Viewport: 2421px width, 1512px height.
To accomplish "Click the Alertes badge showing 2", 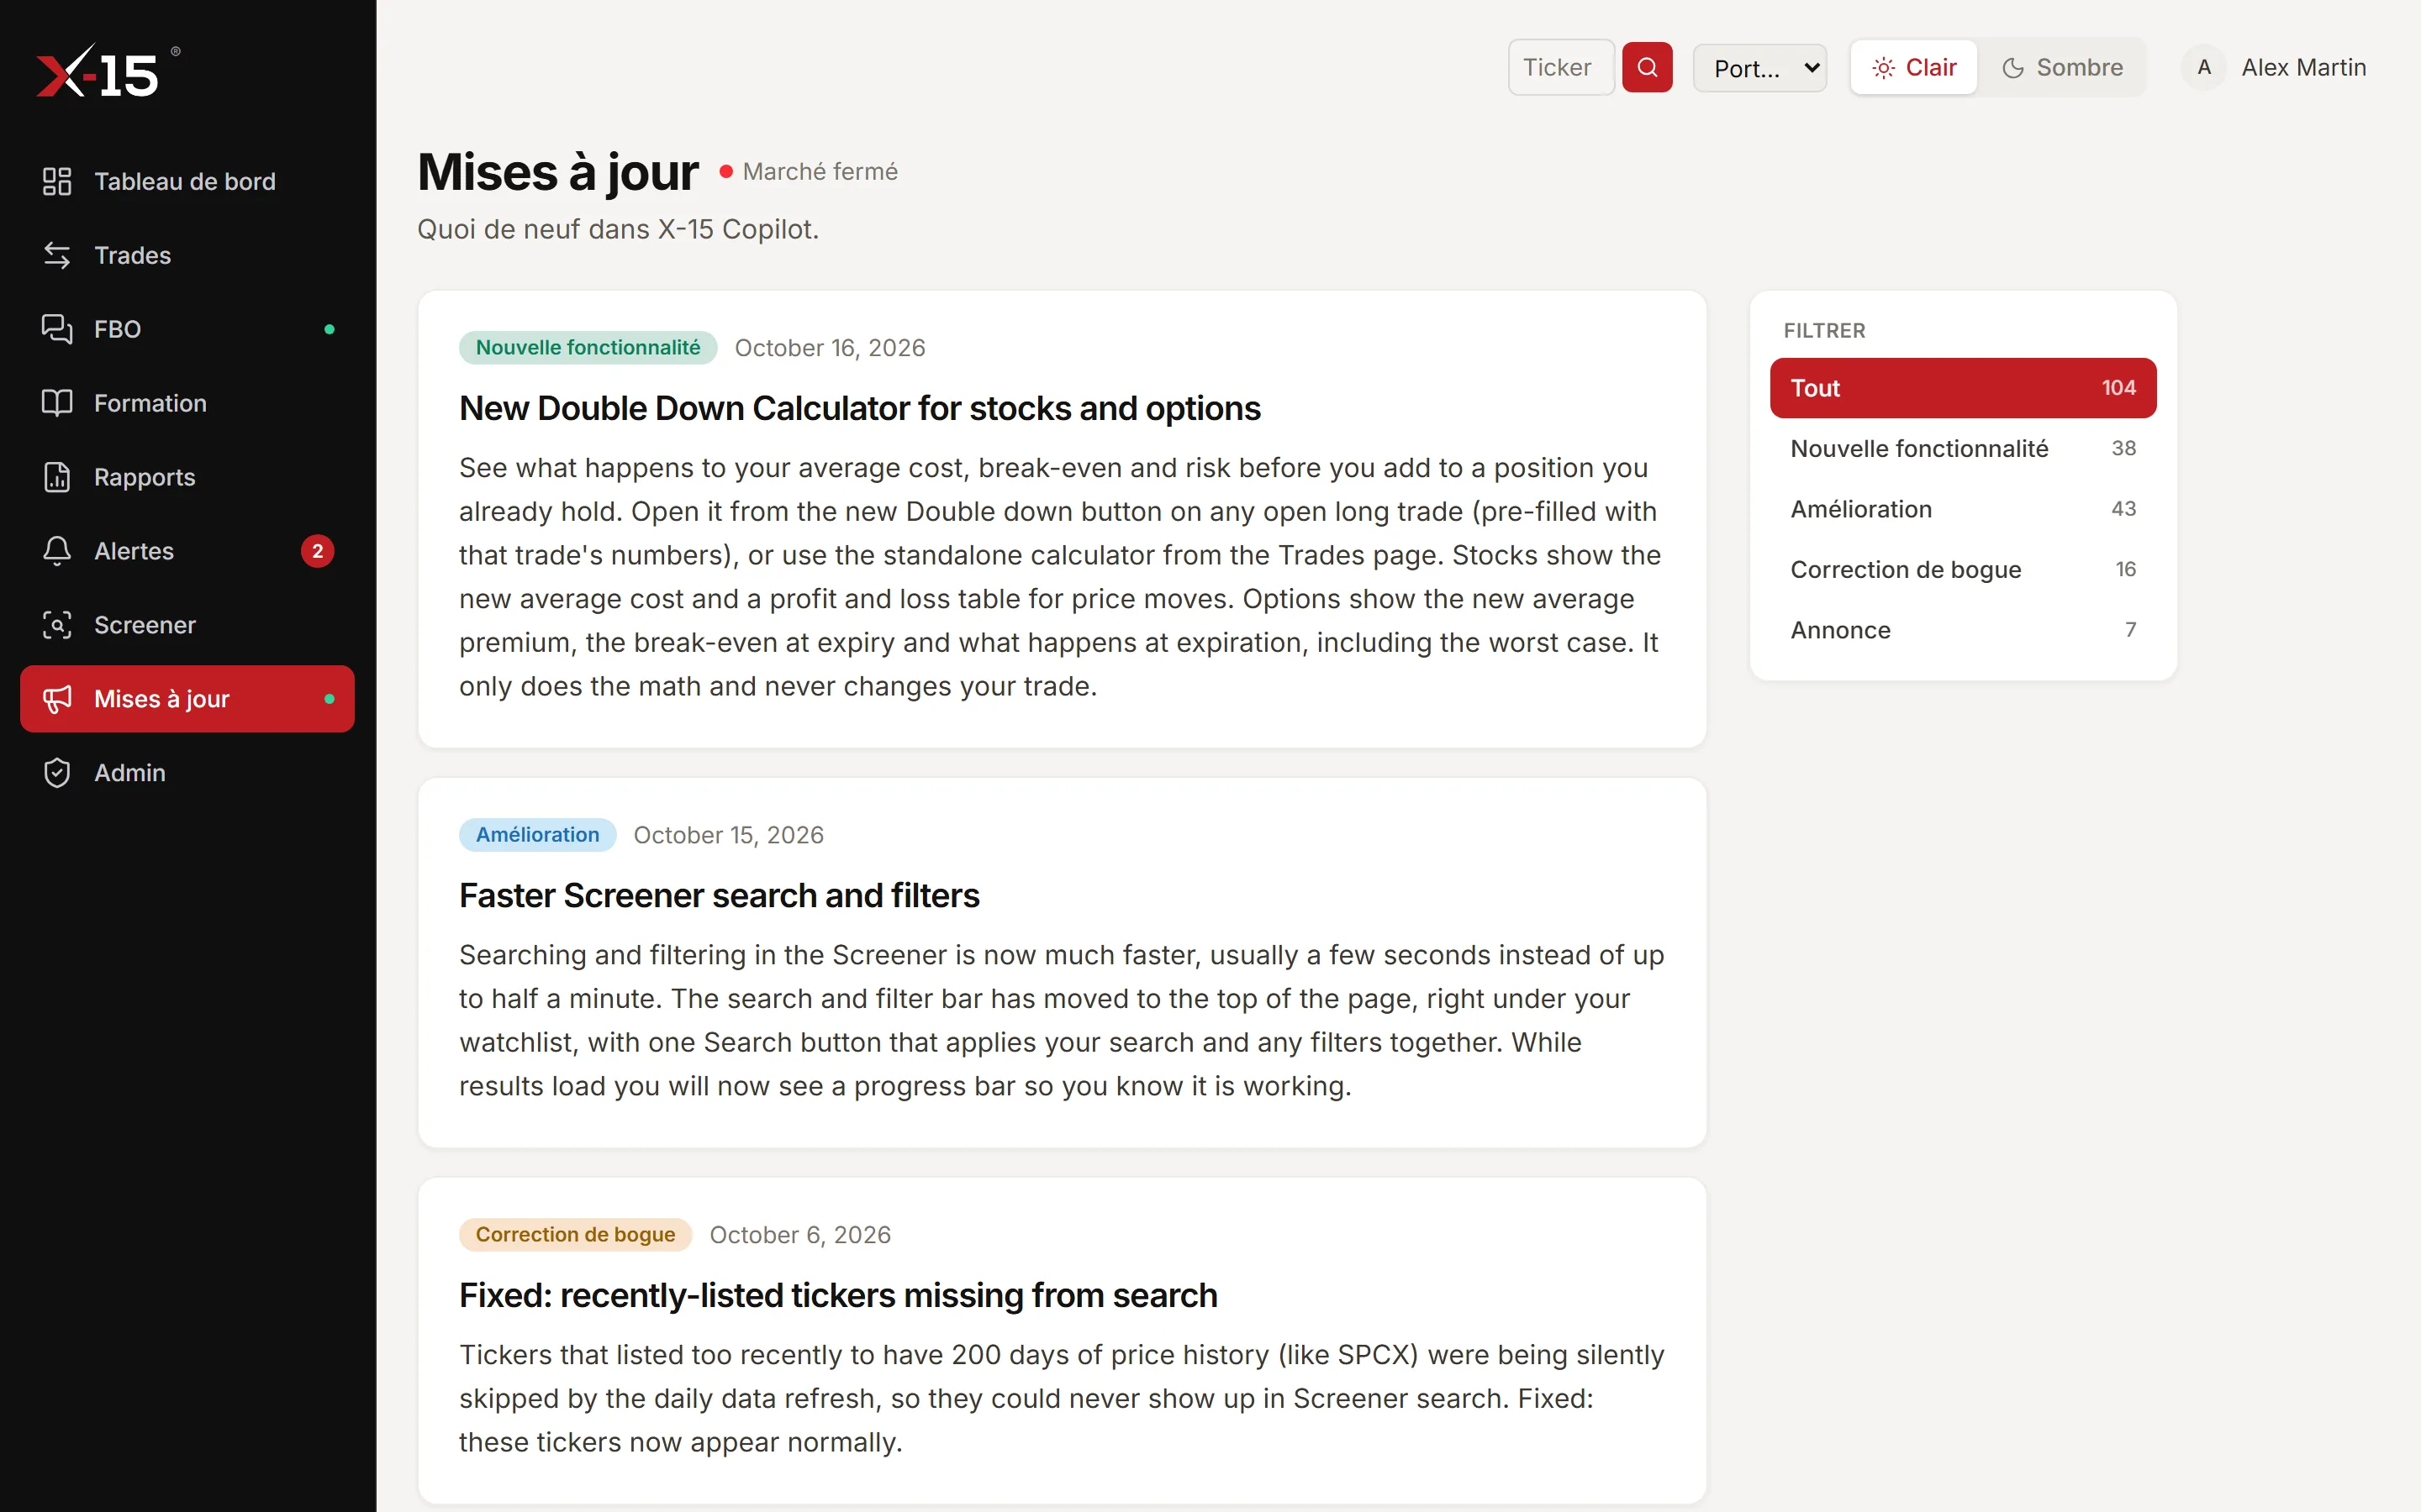I will (x=317, y=551).
